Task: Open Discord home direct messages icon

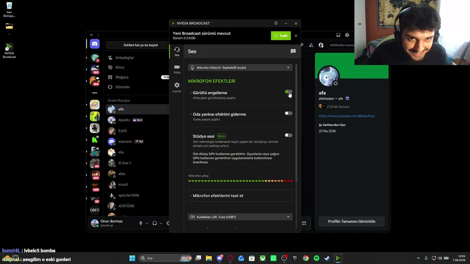Action: (x=95, y=44)
